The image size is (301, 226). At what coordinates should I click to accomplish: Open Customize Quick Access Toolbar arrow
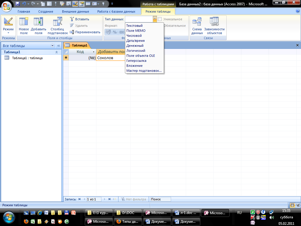[x=112, y=4]
